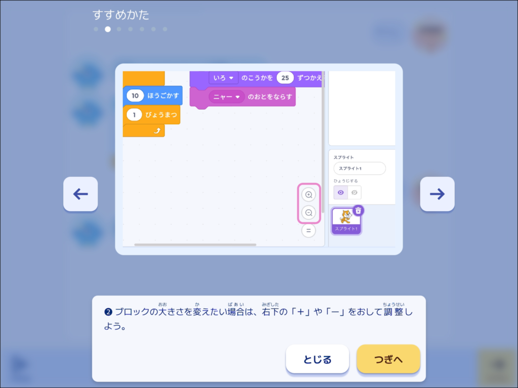Toggle the hide-sprite crossed-eye icon
Viewport: 518px width, 388px height.
tap(354, 192)
